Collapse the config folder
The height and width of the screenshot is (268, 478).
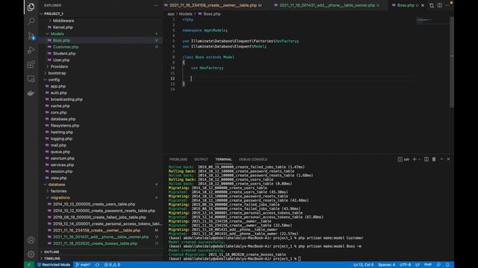pos(54,80)
